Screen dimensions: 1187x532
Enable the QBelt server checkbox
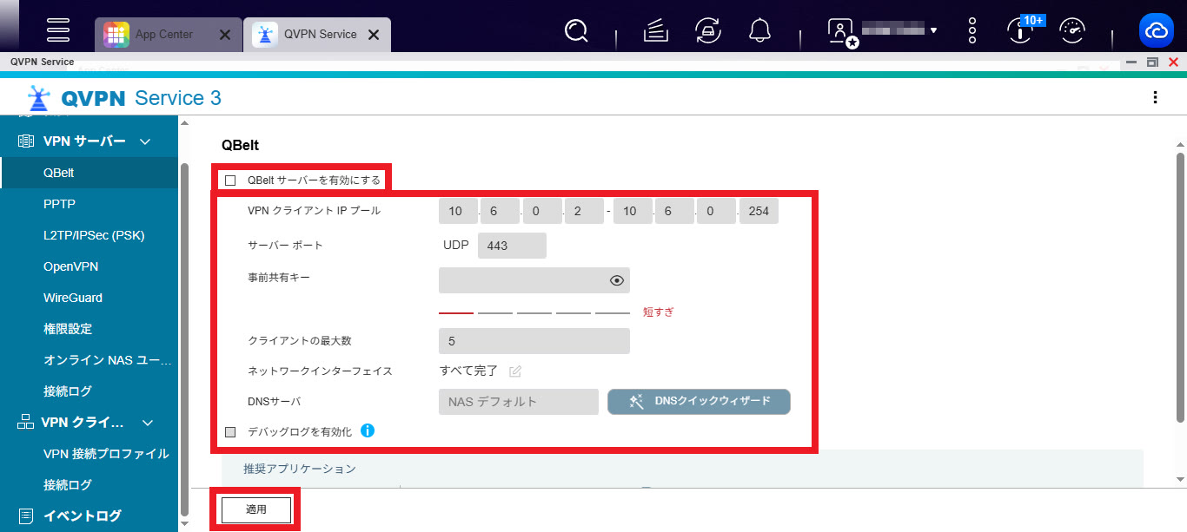pyautogui.click(x=230, y=181)
